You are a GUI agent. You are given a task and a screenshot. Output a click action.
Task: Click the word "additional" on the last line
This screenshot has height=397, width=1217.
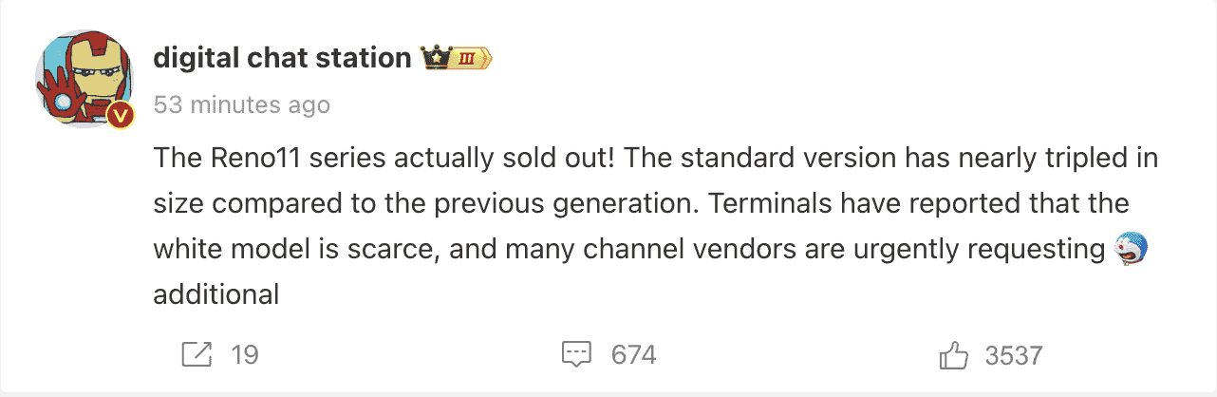point(216,294)
